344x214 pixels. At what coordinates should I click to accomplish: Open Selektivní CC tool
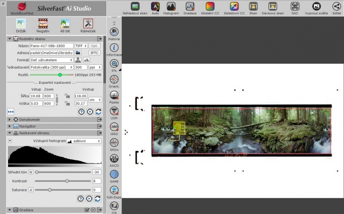point(234,7)
